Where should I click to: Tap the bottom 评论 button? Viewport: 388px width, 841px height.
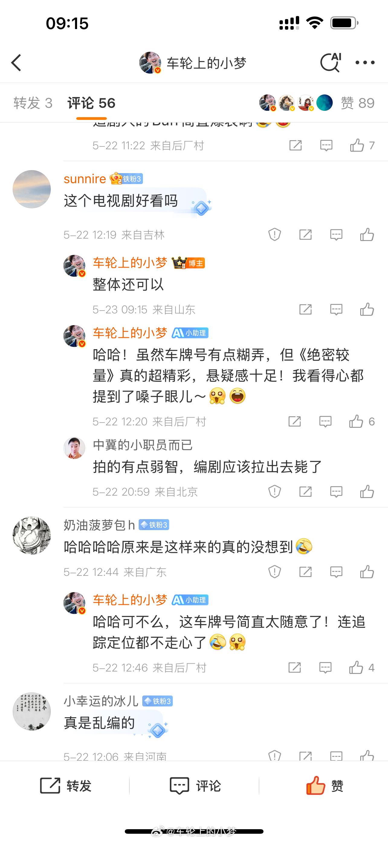point(195,786)
